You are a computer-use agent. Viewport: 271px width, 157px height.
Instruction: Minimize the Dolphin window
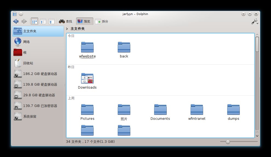244,14
